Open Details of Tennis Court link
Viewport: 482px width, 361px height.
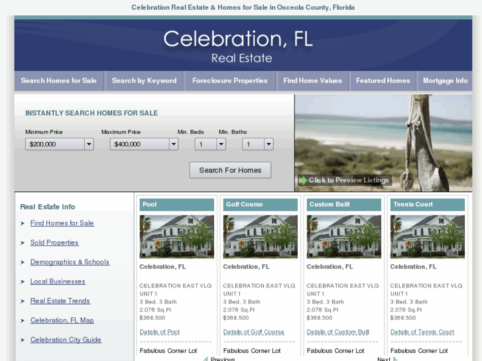click(422, 332)
